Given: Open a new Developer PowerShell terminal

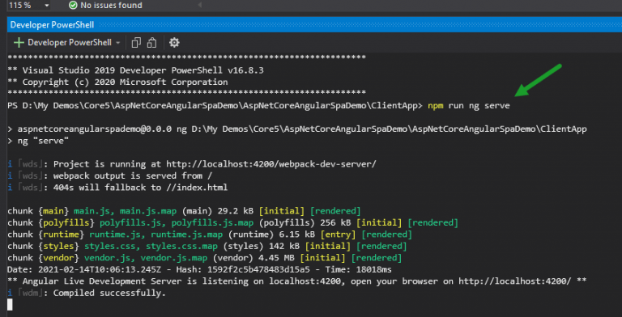Looking at the screenshot, I should [19, 42].
